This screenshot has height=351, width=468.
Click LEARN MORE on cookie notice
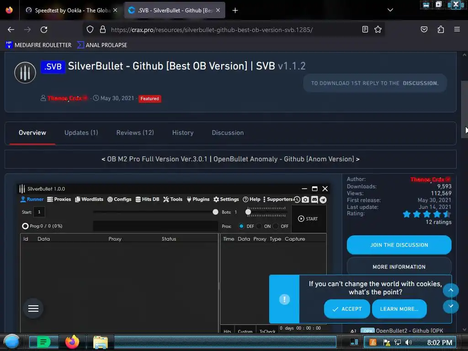[399, 309]
